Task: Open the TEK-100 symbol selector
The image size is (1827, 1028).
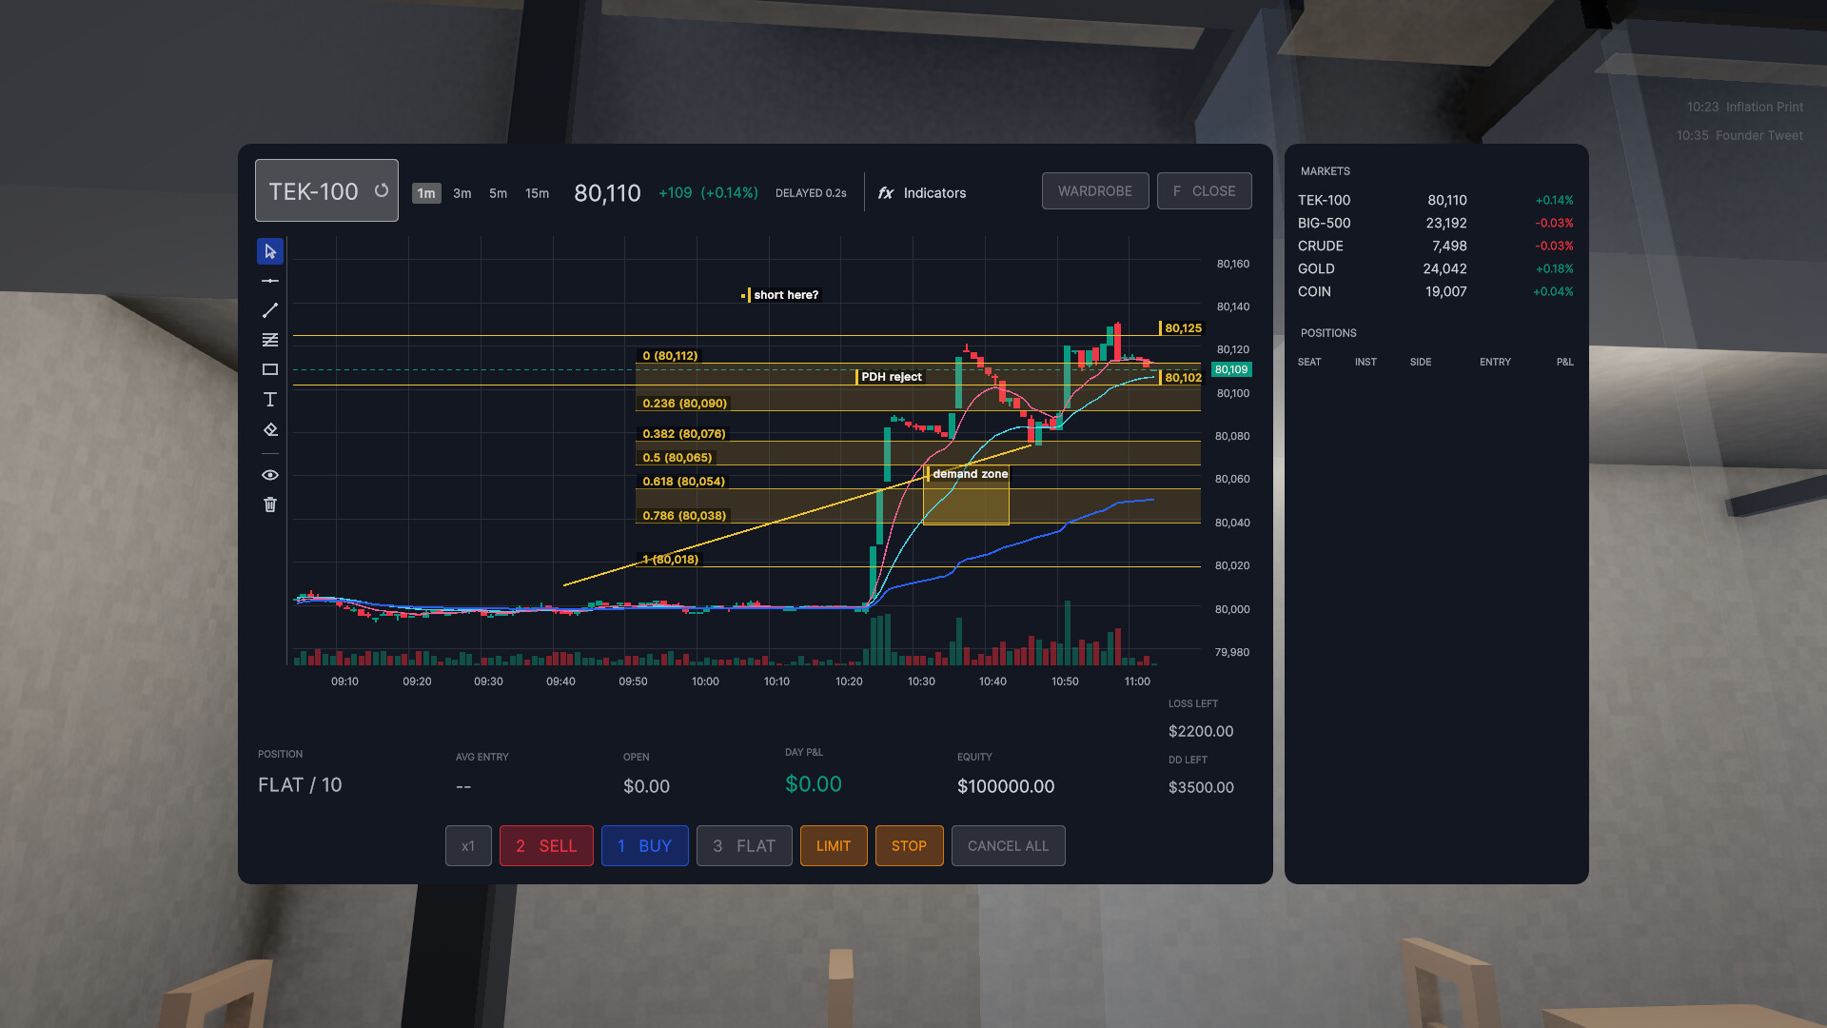Action: [326, 190]
